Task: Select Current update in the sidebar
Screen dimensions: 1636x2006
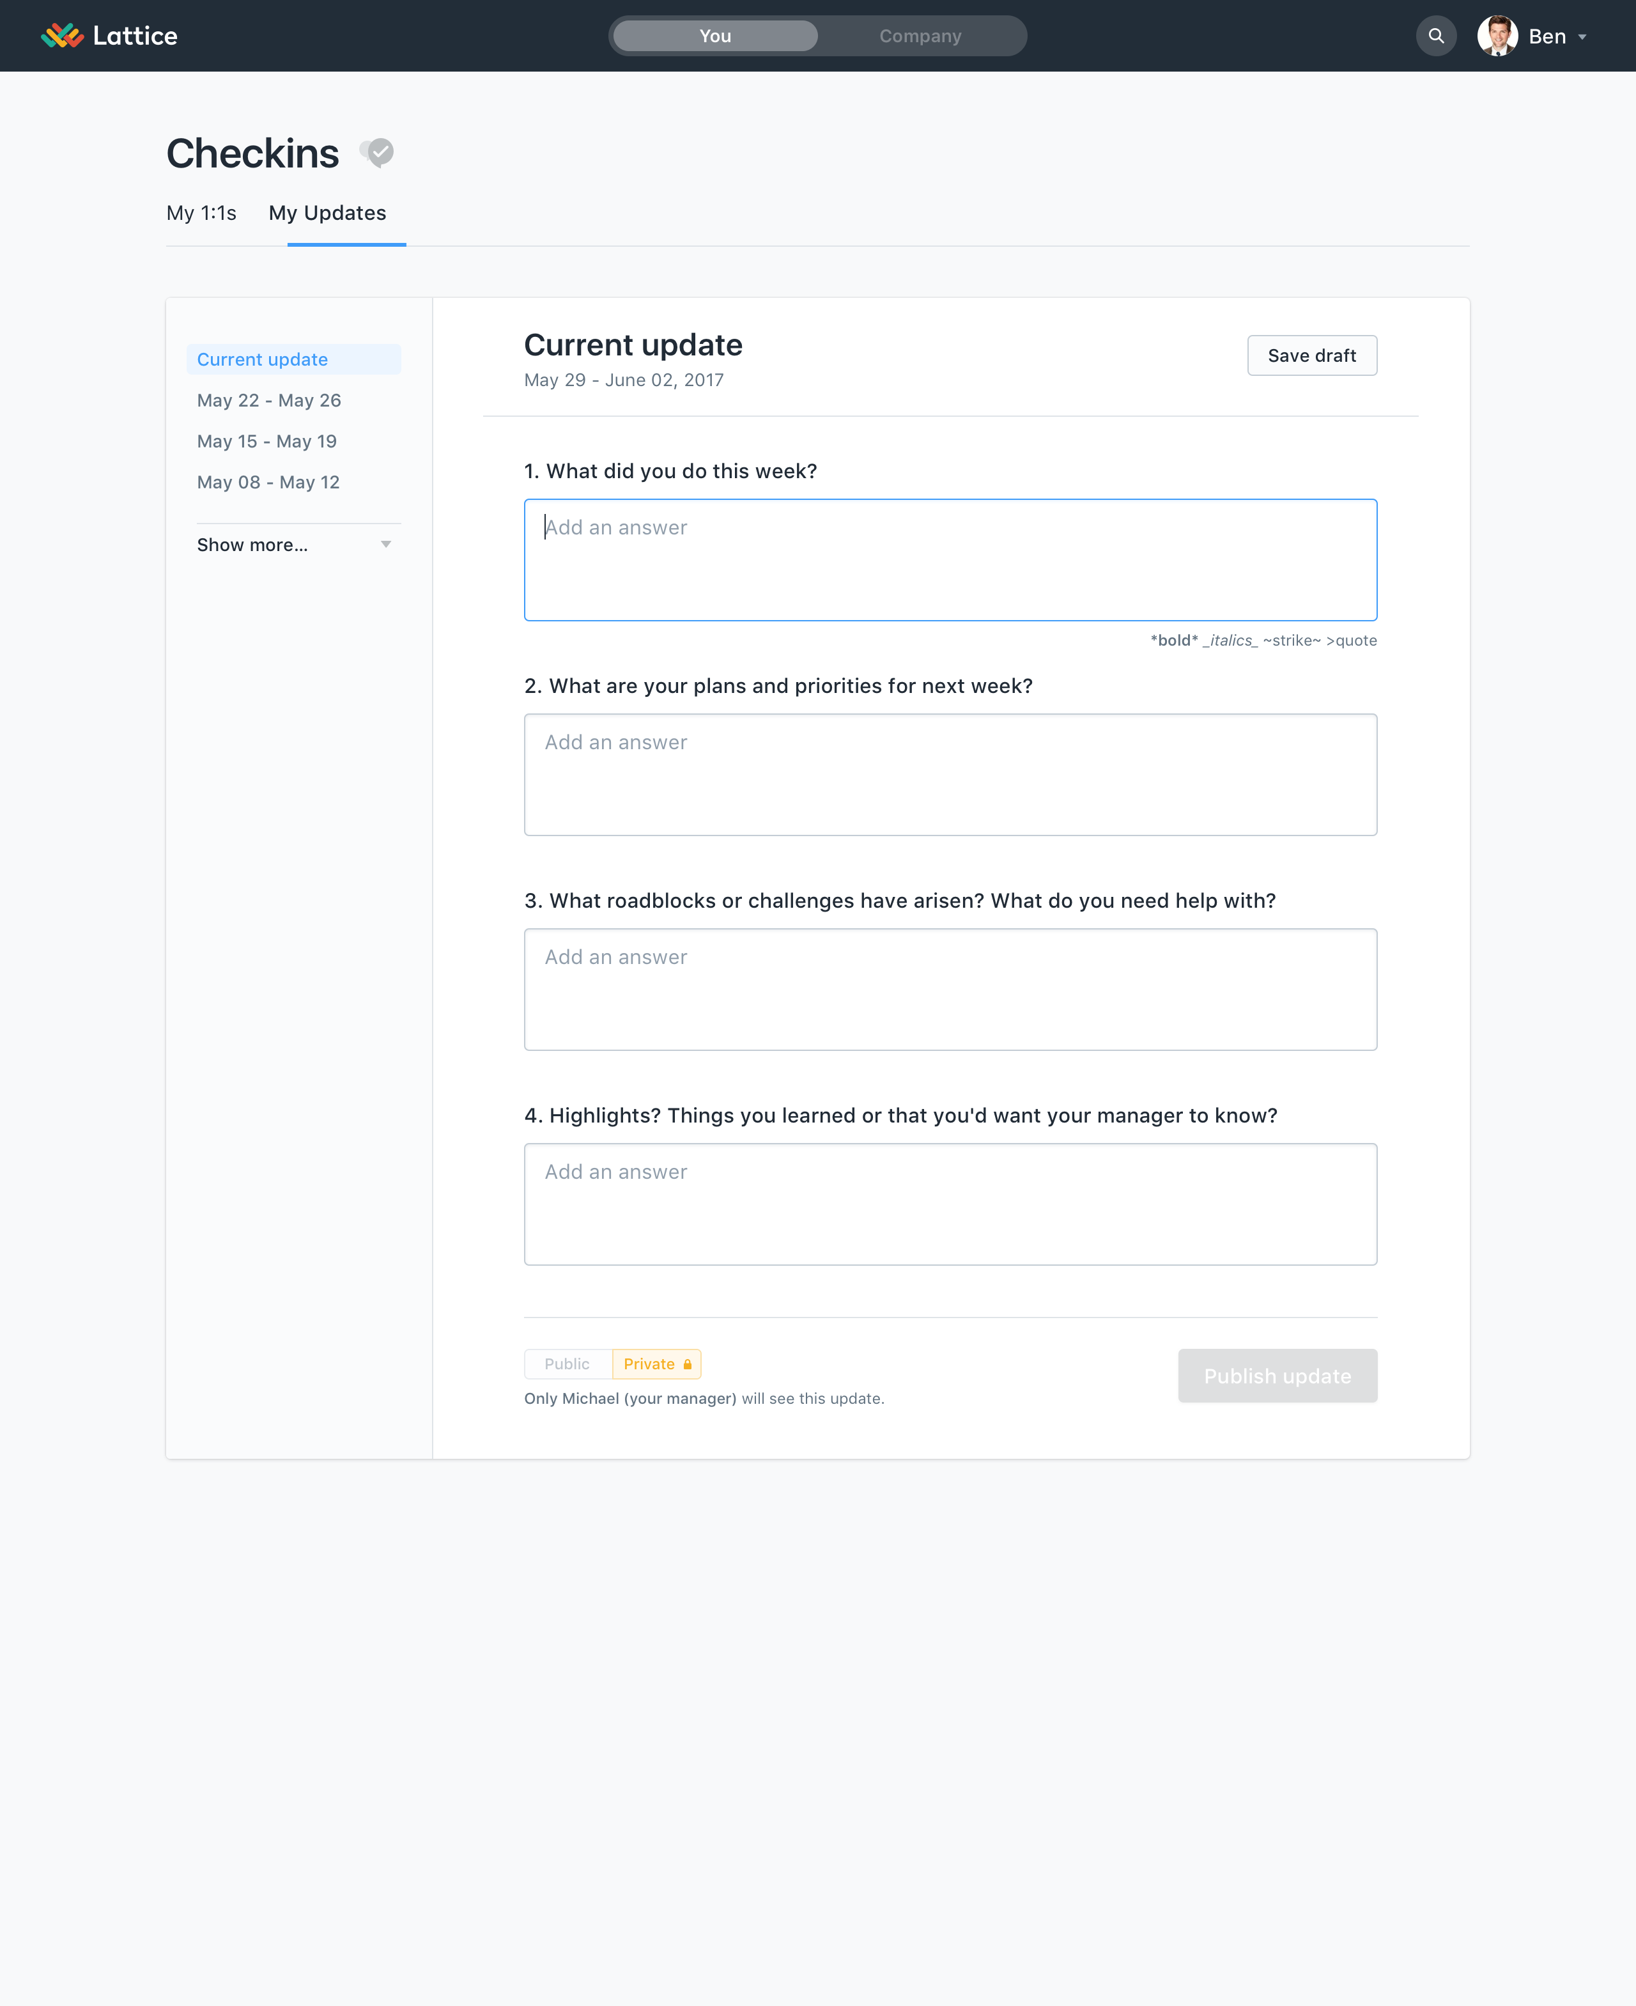Action: [x=262, y=359]
